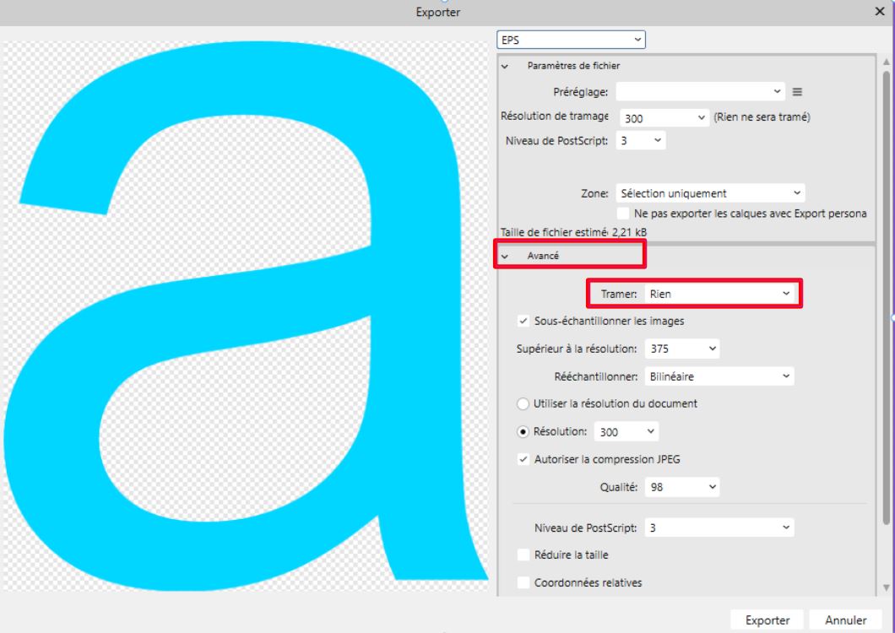
Task: Uncheck Autoriser la compression JPEG
Action: (523, 459)
